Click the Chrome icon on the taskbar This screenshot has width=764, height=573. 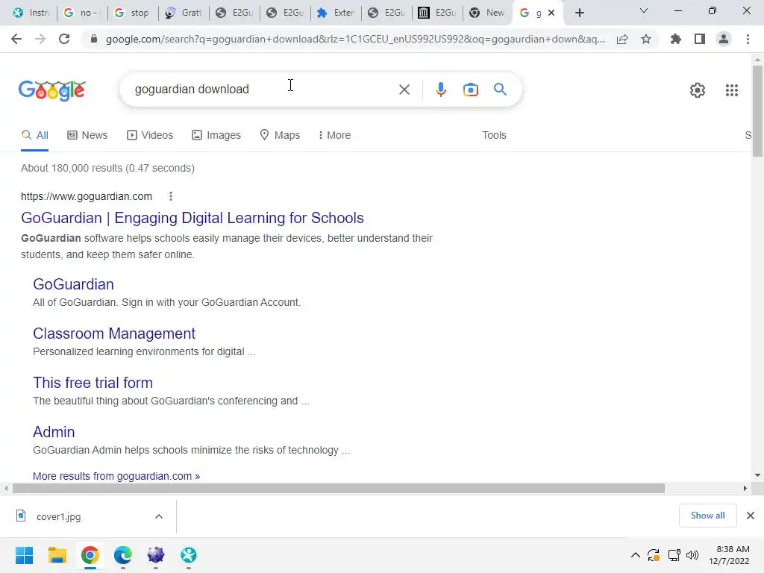pos(90,555)
